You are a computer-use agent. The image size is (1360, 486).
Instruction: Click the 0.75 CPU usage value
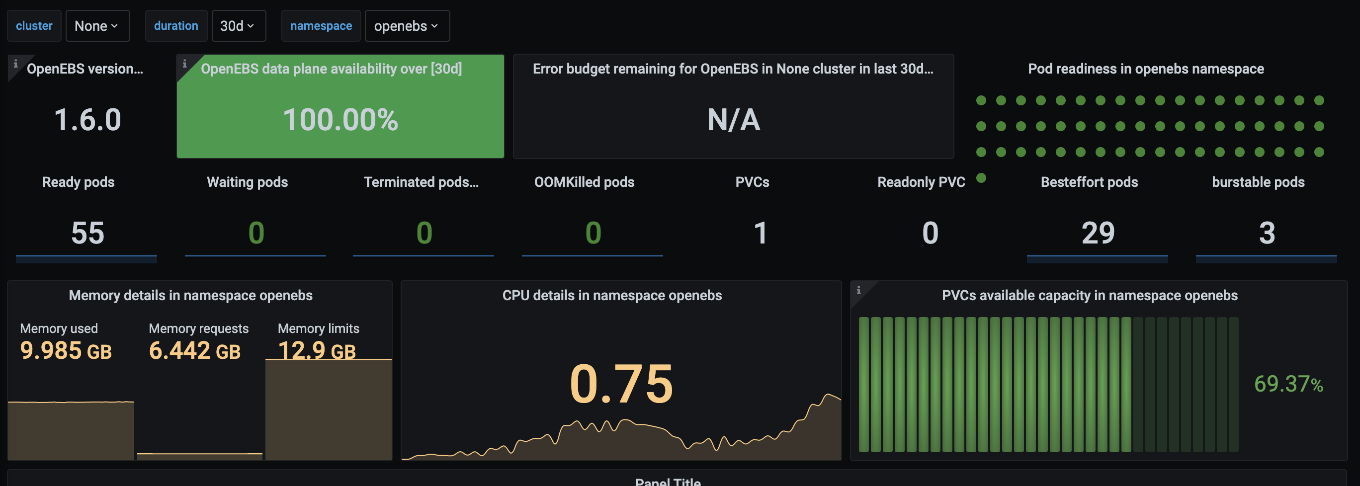(621, 384)
